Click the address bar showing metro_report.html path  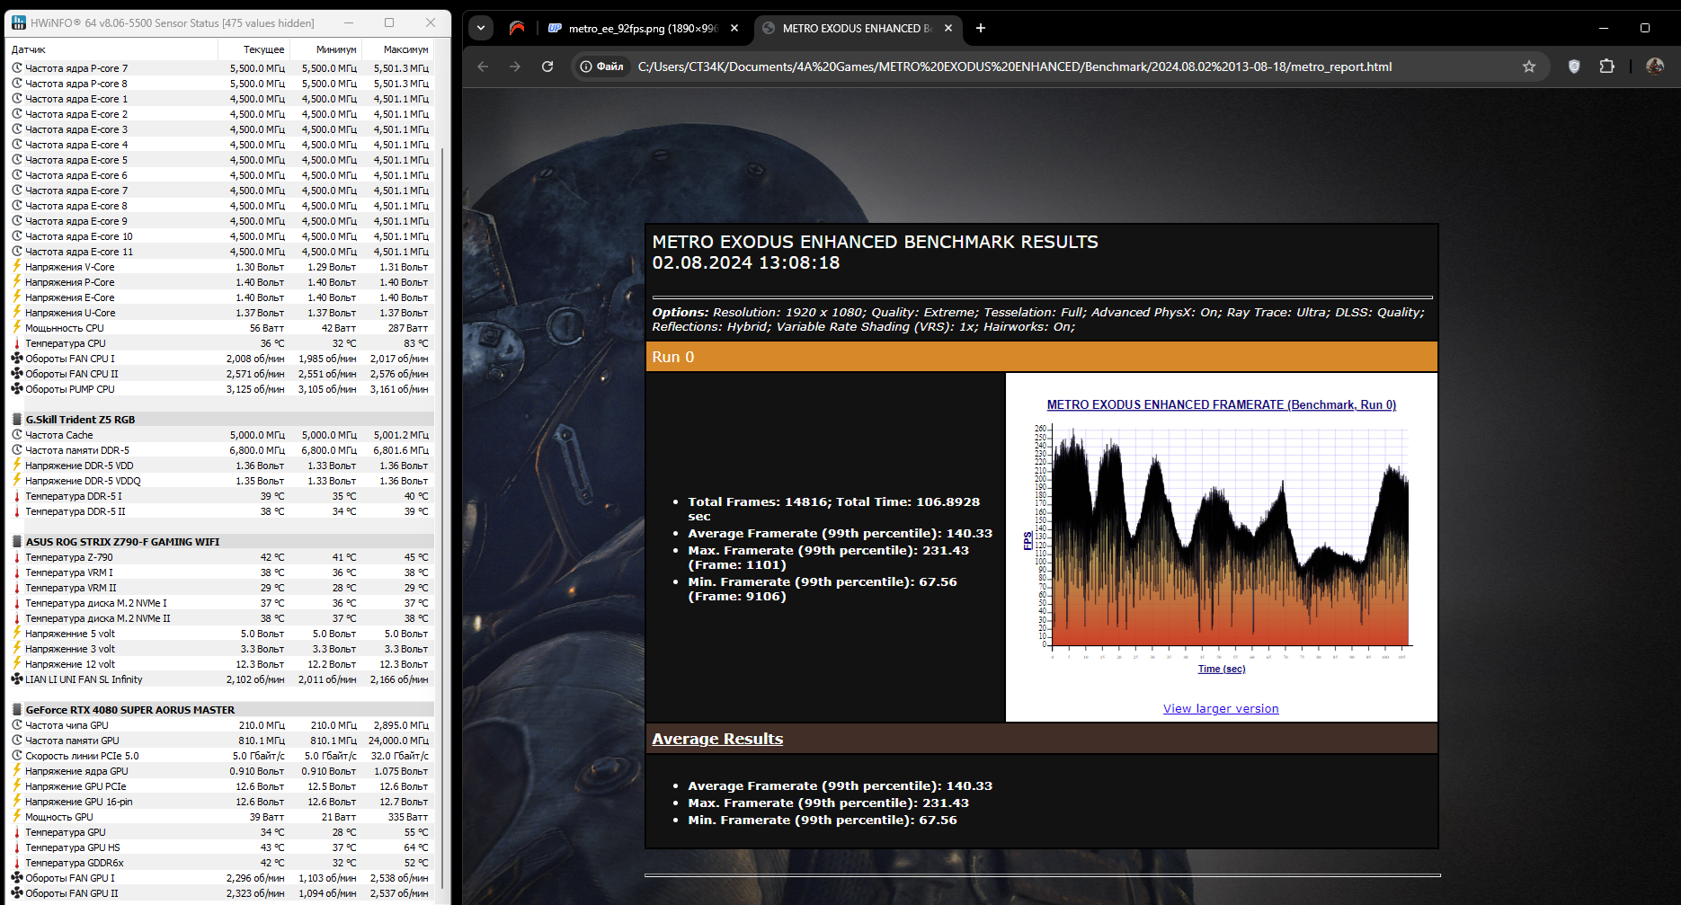click(x=1014, y=67)
